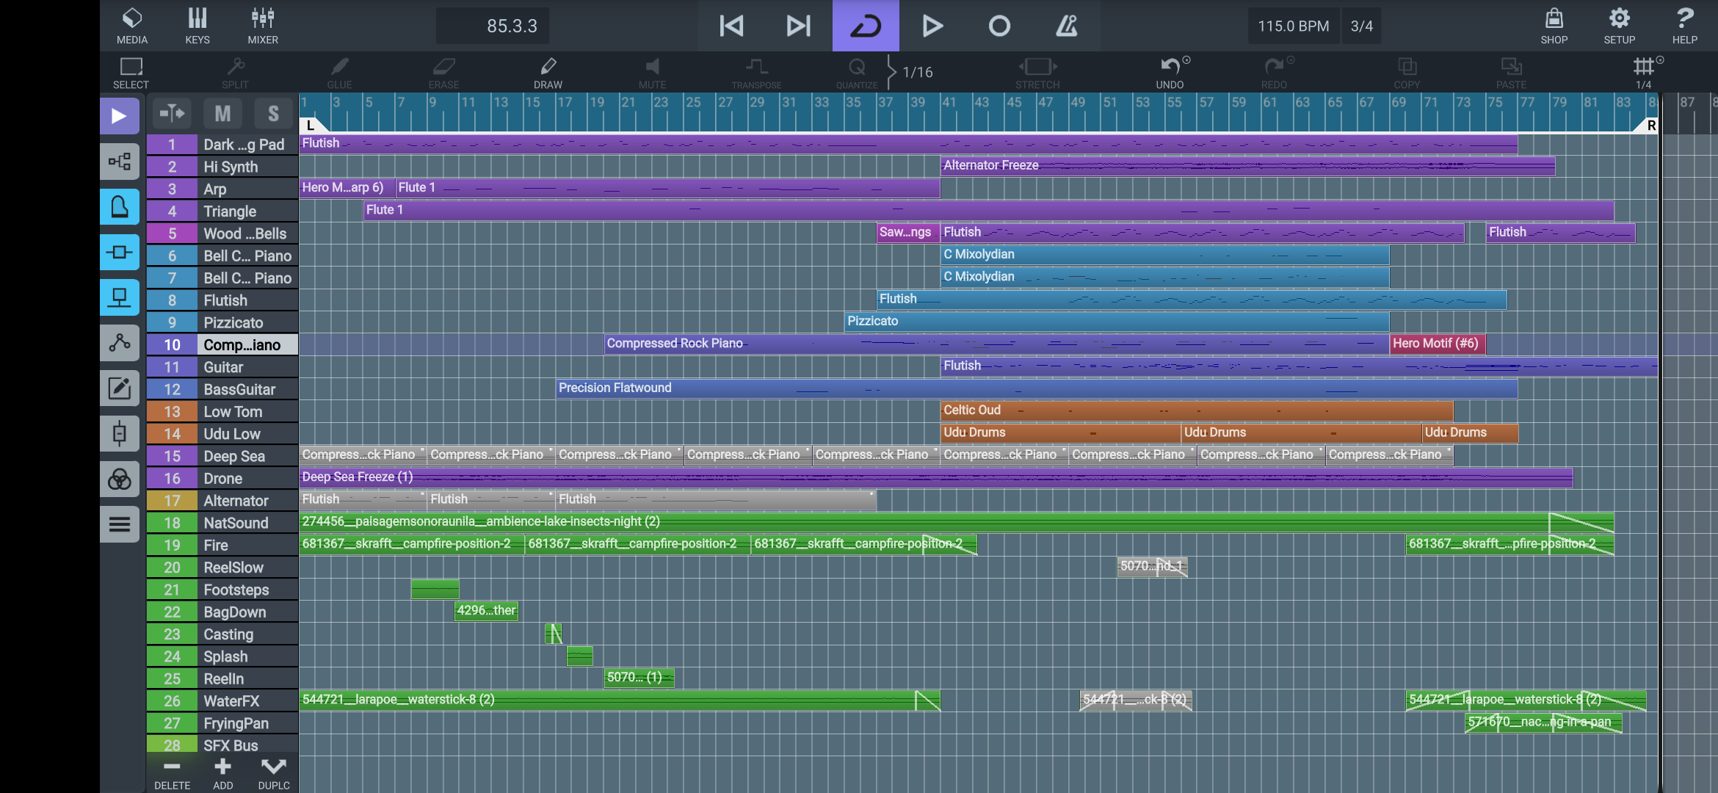Open the Shop
Viewport: 1718px width, 793px height.
[x=1554, y=26]
